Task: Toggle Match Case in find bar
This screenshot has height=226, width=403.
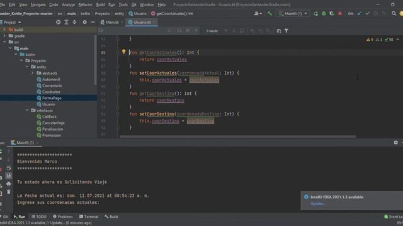Action: (179, 31)
